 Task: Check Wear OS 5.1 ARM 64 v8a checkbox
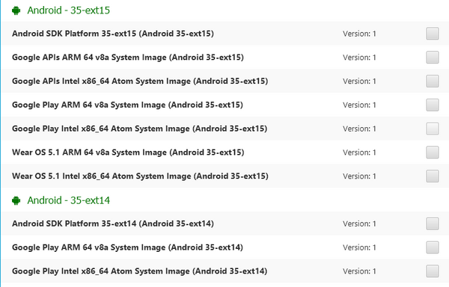[x=433, y=152]
